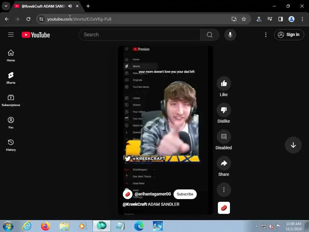Mute the tab via speaker icon

click(70, 6)
